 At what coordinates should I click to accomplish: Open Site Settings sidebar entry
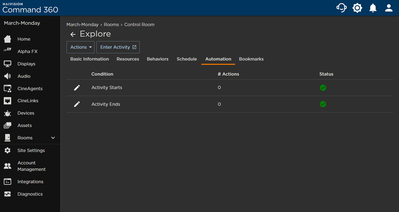tap(31, 150)
